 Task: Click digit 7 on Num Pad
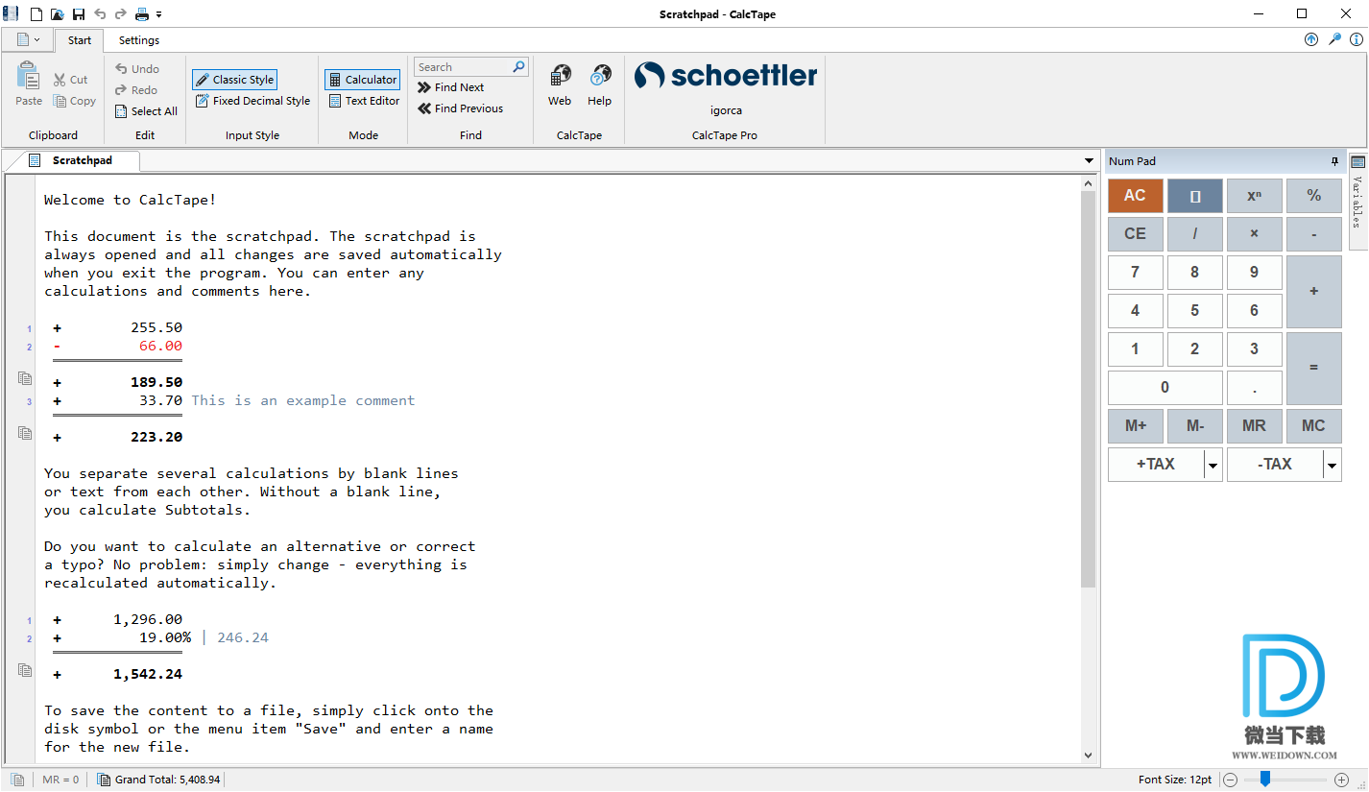point(1136,273)
